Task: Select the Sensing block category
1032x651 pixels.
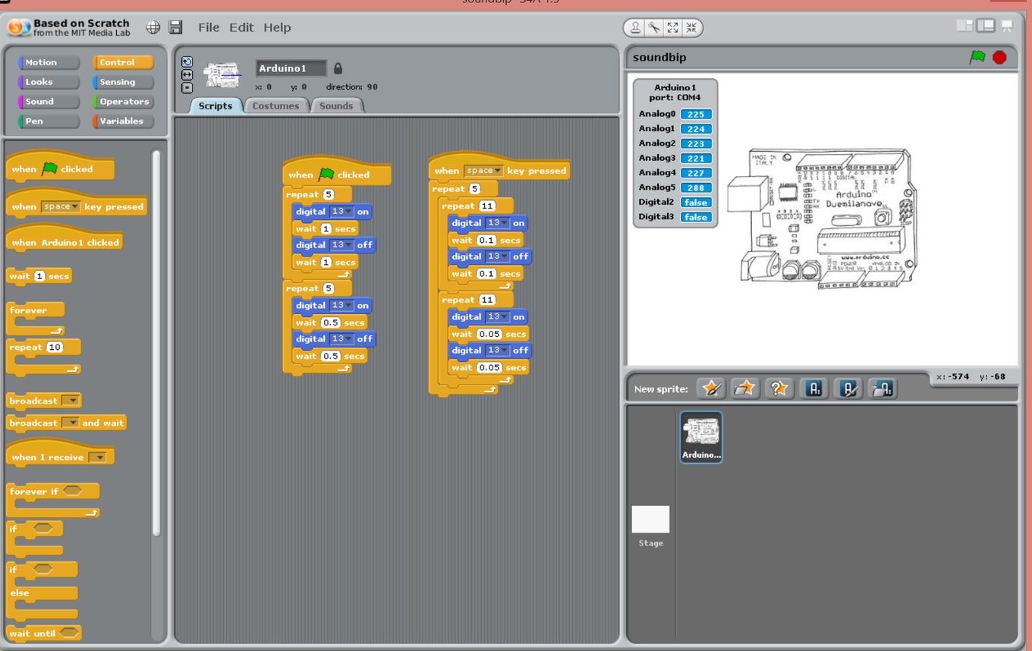Action: click(123, 82)
